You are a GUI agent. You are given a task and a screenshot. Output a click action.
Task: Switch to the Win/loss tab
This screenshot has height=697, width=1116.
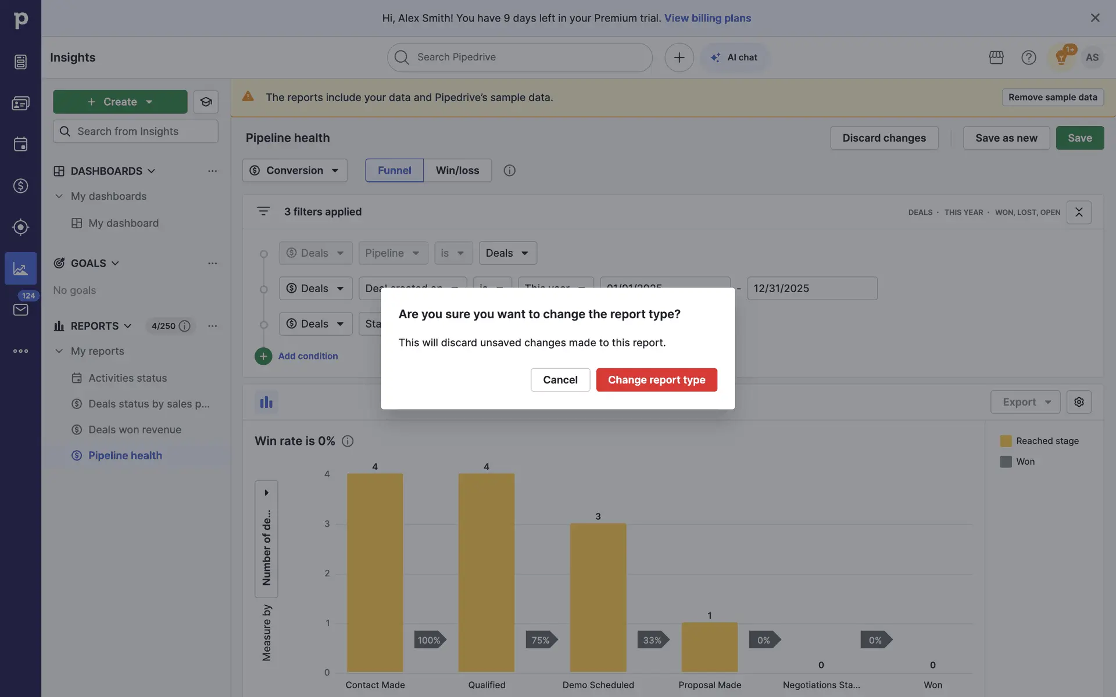pos(457,170)
